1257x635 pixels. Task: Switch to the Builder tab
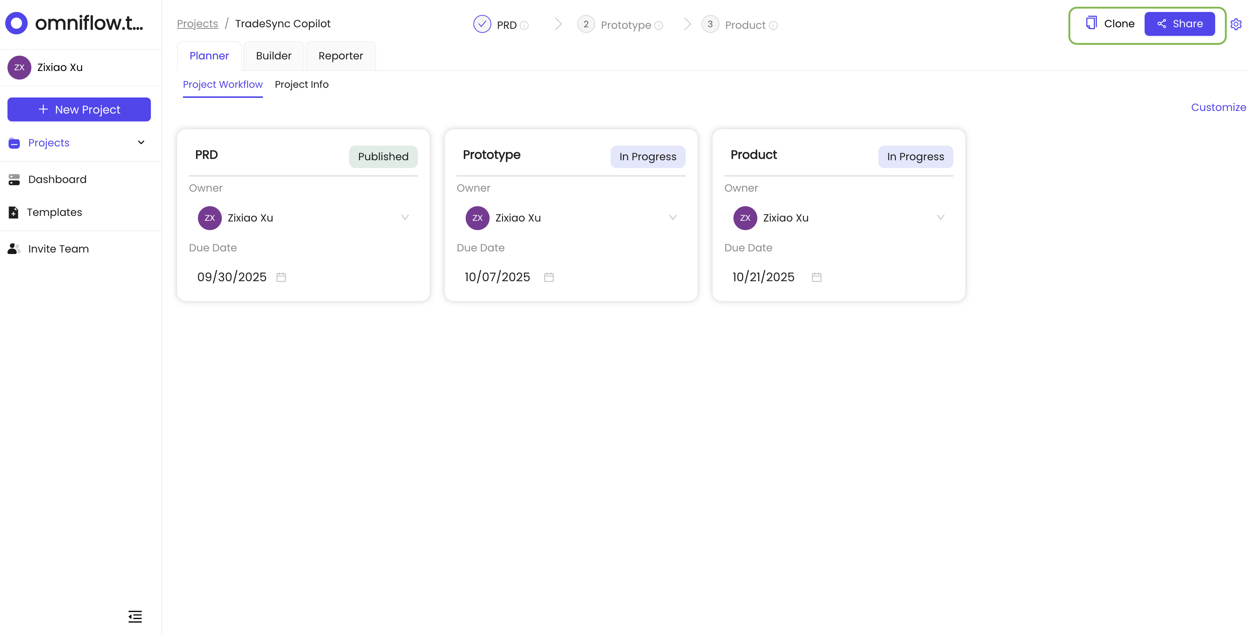(x=273, y=56)
